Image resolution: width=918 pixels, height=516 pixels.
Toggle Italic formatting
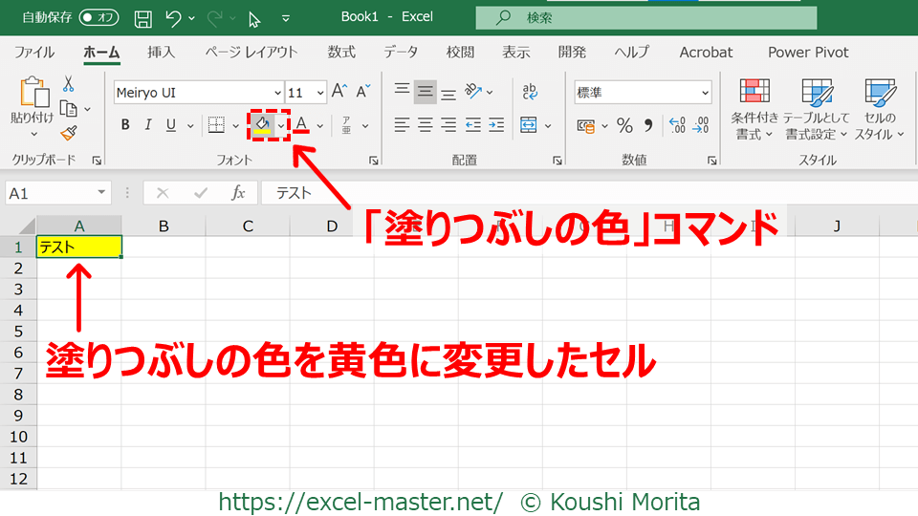(x=148, y=125)
